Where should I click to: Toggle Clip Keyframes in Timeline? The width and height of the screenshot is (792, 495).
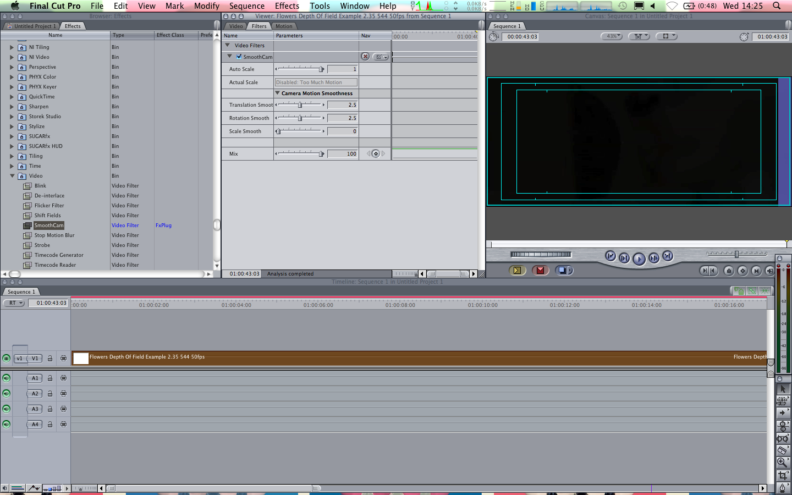(x=17, y=488)
